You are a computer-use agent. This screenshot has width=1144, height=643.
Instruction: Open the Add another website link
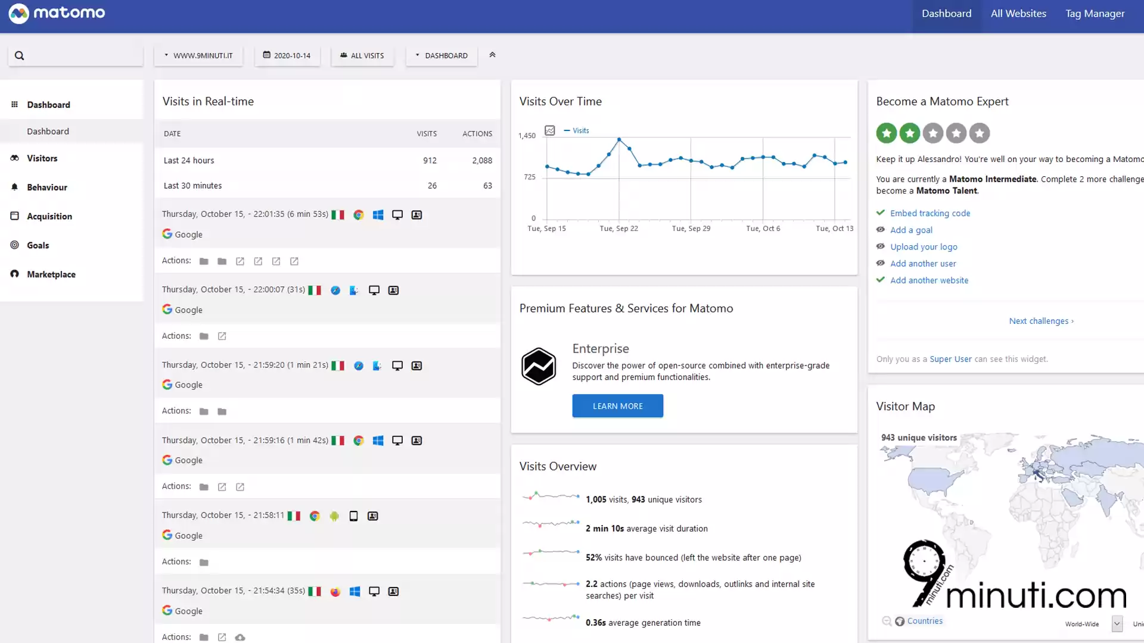[929, 280]
